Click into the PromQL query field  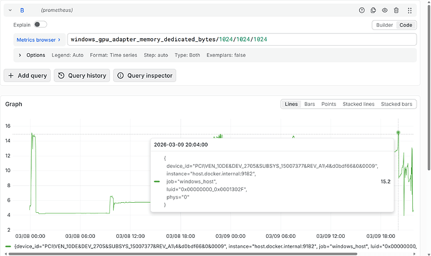[242, 39]
